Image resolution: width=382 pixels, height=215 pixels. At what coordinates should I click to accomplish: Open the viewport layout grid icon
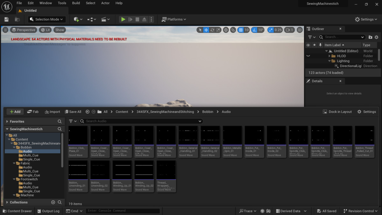tap(300, 30)
